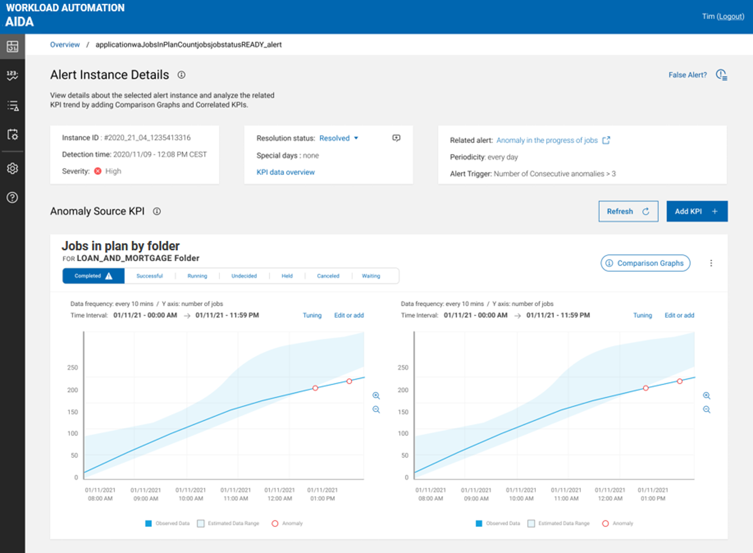
Task: Toggle Observed Data legend on left graph
Action: (149, 524)
